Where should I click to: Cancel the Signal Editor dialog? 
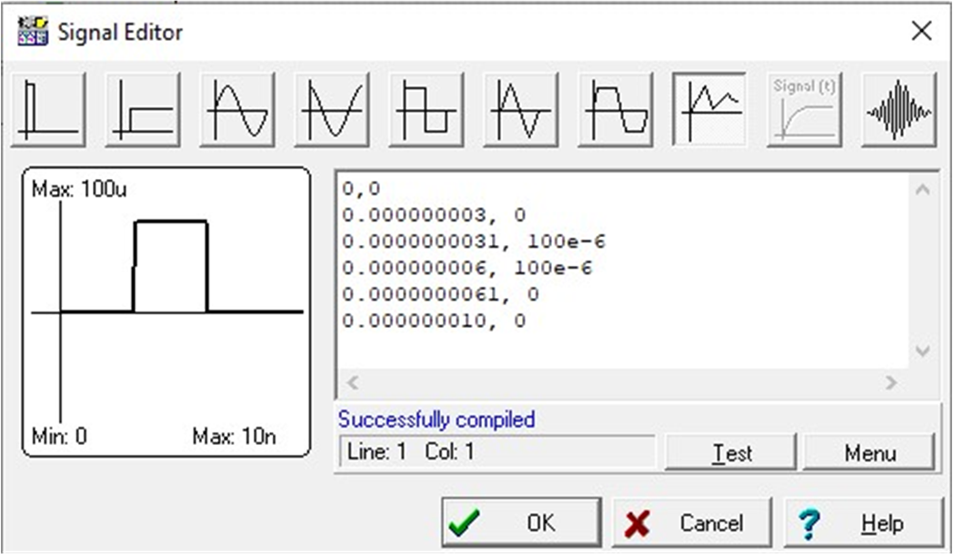coord(694,521)
